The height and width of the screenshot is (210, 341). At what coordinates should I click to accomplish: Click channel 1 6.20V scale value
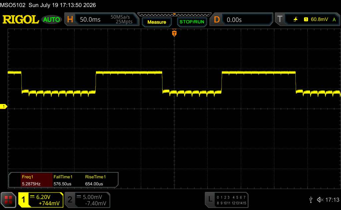coord(43,197)
